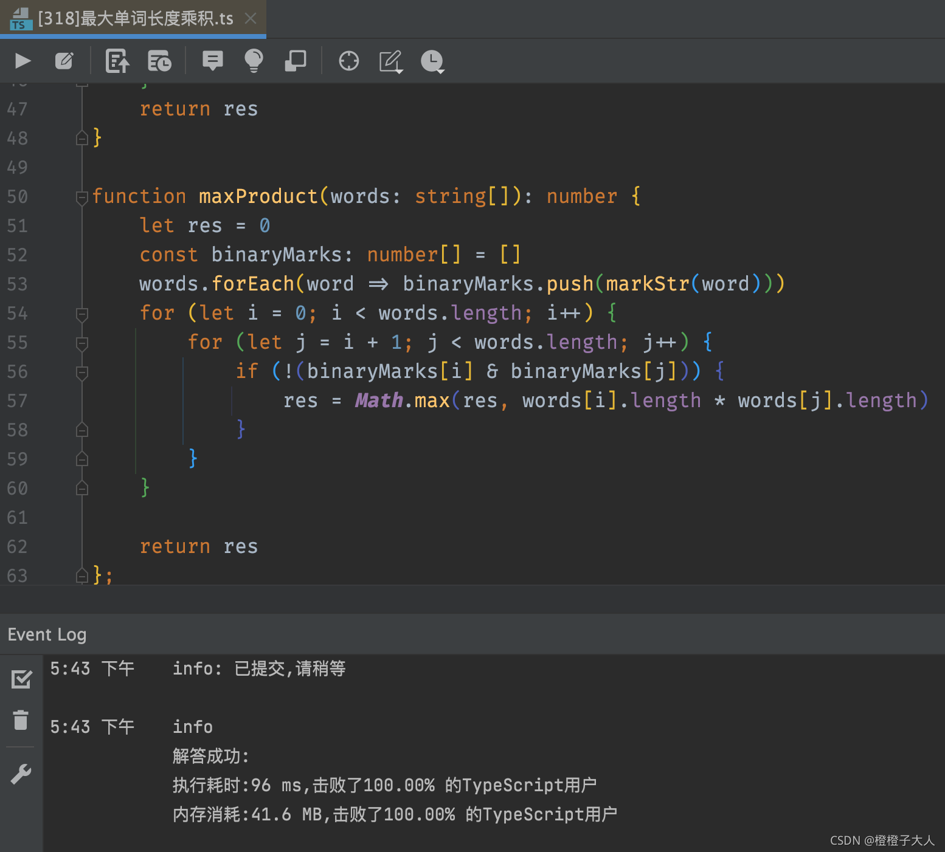Click 'words.length' in line 54 condition

tap(450, 313)
